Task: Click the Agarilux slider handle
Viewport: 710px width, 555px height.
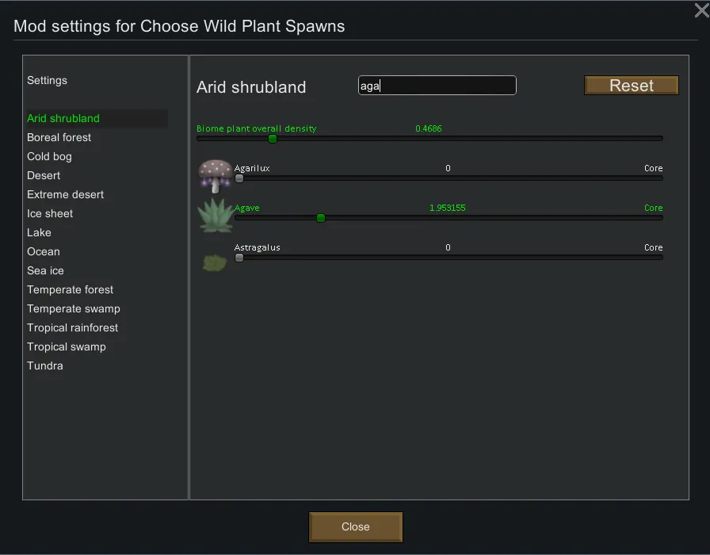Action: click(x=239, y=178)
